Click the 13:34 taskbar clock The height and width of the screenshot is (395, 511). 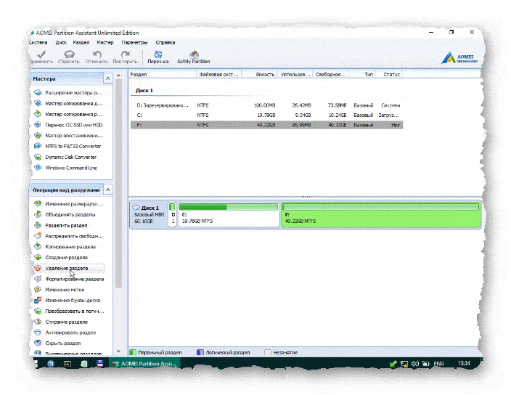tap(464, 363)
